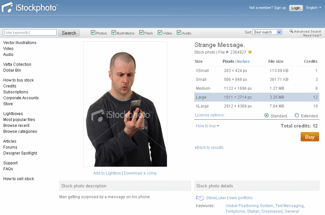Viewport: 325px width, 215px height.
Task: Open Lightboxes in the sidebar
Action: 13,114
